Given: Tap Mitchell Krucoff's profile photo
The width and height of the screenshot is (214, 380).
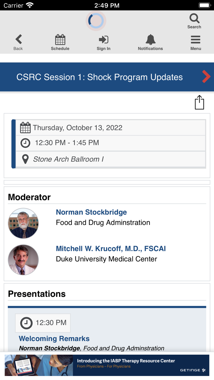Looking at the screenshot, I should 23,260.
